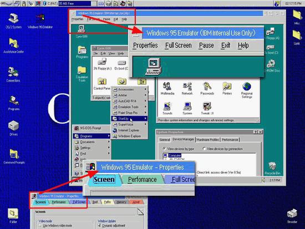Expand the Accessories submenu
The width and height of the screenshot is (305, 229).
coord(130,89)
